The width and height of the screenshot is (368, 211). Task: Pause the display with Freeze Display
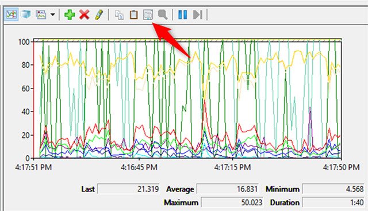click(183, 14)
